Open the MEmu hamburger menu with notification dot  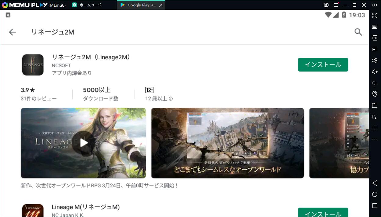[x=336, y=5]
